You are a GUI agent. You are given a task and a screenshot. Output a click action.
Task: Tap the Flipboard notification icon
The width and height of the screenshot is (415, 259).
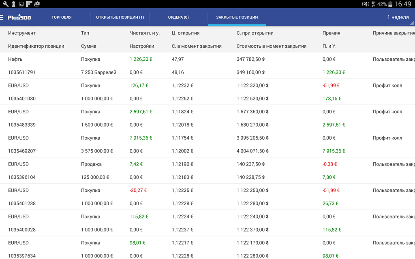29,4
